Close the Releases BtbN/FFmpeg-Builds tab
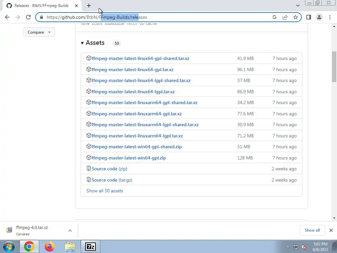The height and width of the screenshot is (253, 337). pos(76,6)
